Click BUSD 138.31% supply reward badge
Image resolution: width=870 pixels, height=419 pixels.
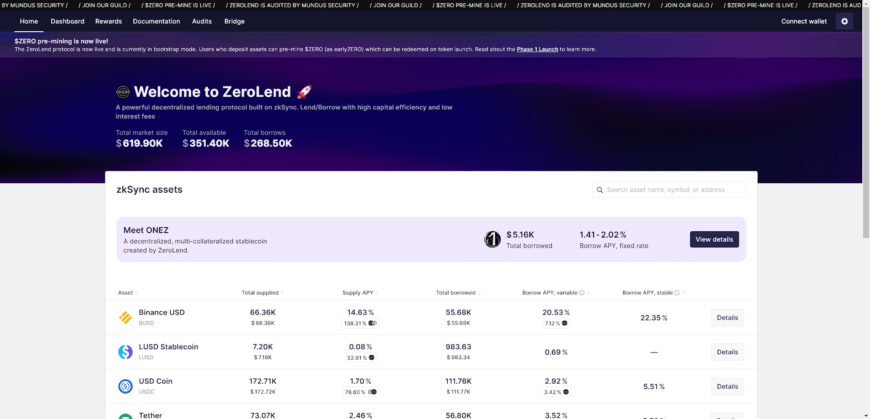coord(360,323)
